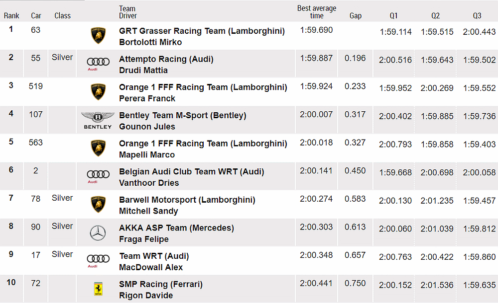Open Bentley Team M-Sport entry
This screenshot has width=498, height=303.
click(x=182, y=115)
